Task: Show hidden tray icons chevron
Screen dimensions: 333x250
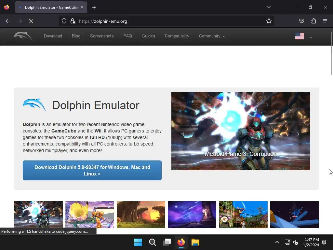Action: pos(277,242)
